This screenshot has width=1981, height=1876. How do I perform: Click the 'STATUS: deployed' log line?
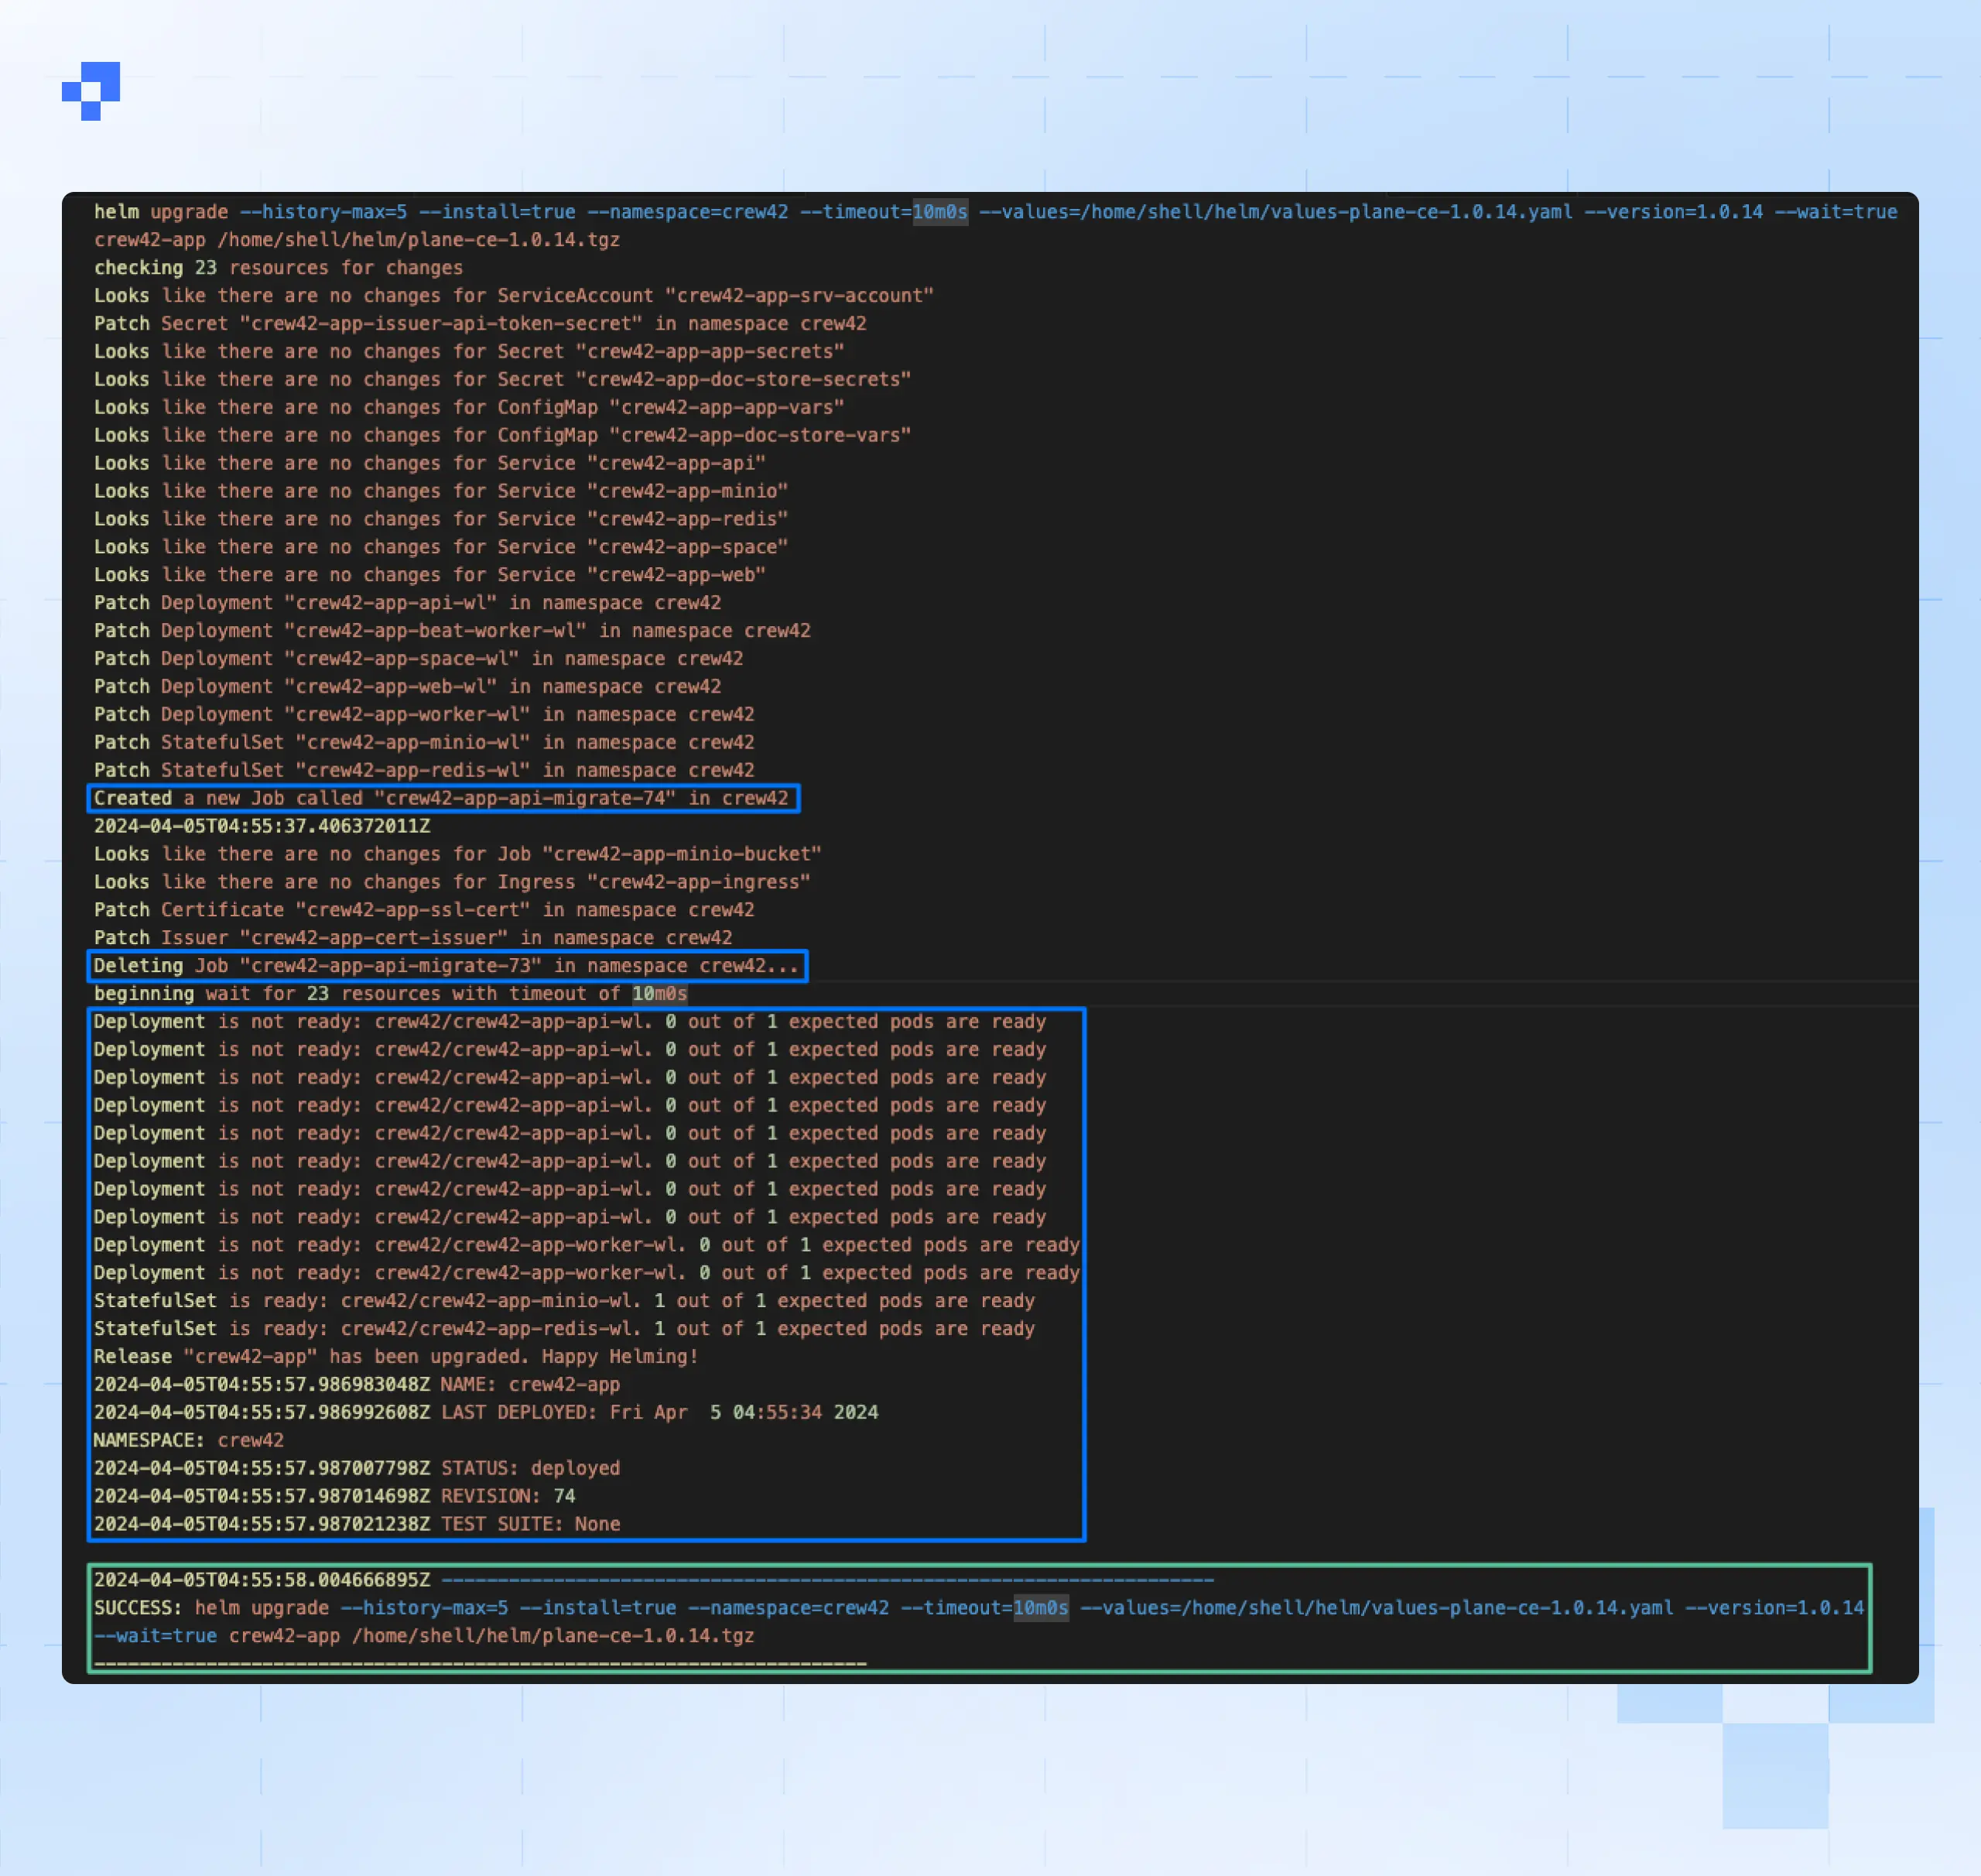point(357,1468)
